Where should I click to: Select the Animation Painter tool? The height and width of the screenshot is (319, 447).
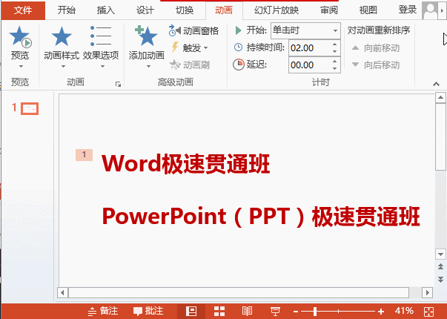[x=190, y=65]
